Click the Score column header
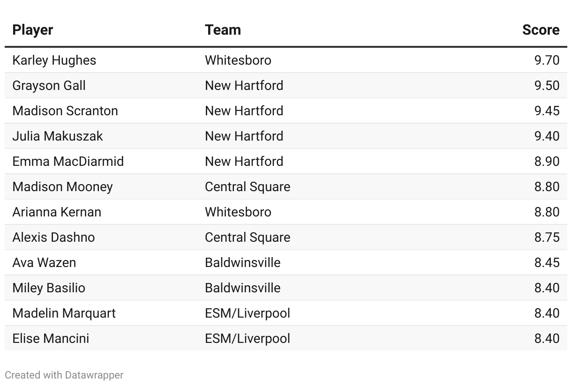572x386 pixels. click(541, 30)
